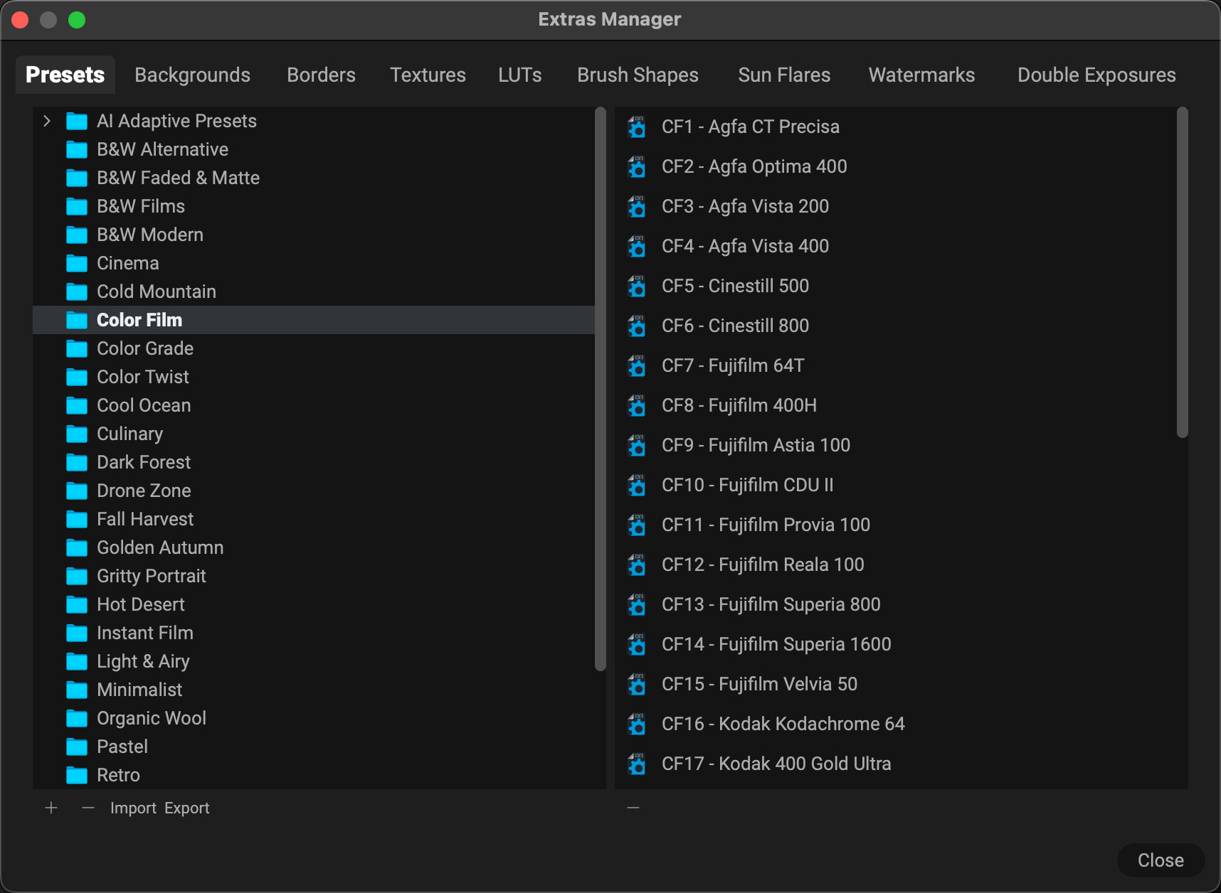Click the Export button
The height and width of the screenshot is (893, 1221).
click(187, 808)
